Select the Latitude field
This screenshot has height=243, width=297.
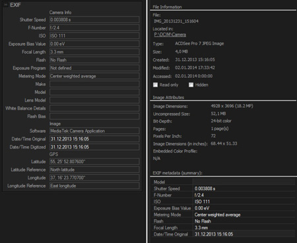(x=94, y=162)
